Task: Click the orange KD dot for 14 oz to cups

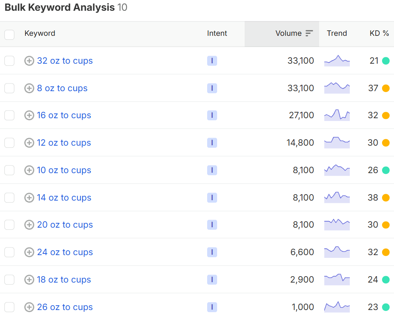Action: 386,198
